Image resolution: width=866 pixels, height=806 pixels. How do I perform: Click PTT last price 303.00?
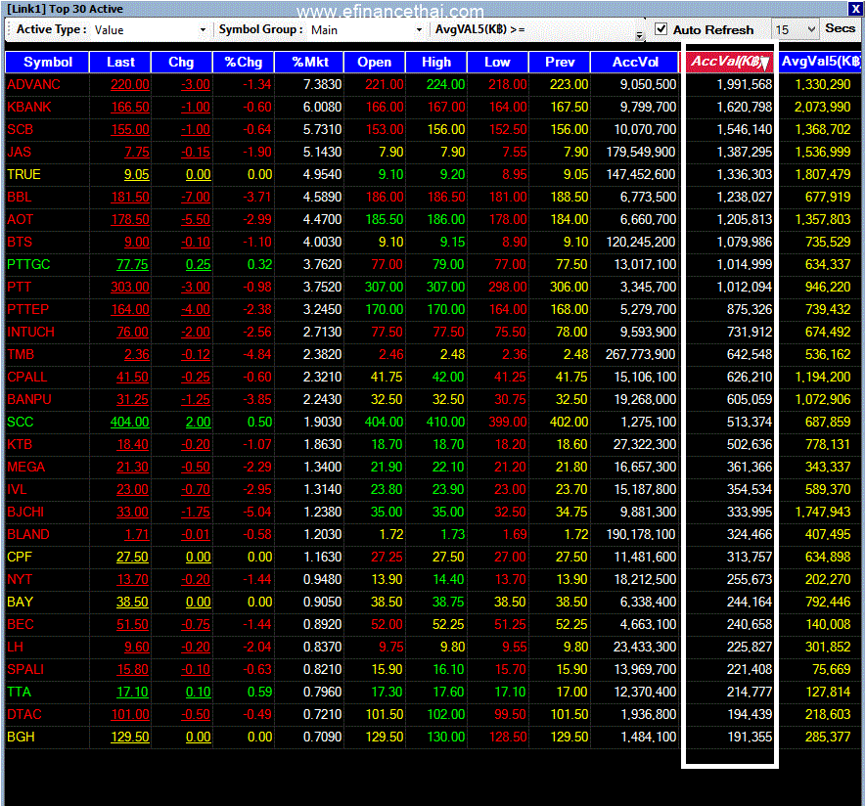(130, 287)
